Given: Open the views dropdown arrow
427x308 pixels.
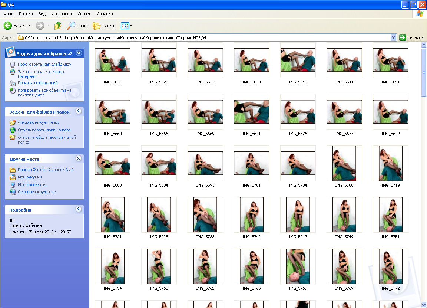Looking at the screenshot, I should coord(132,26).
